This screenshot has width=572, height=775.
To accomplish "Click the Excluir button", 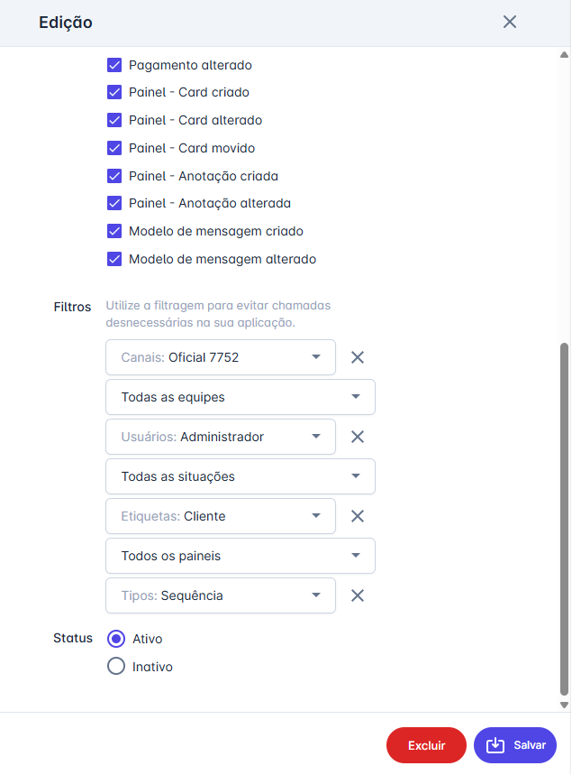I will point(426,745).
